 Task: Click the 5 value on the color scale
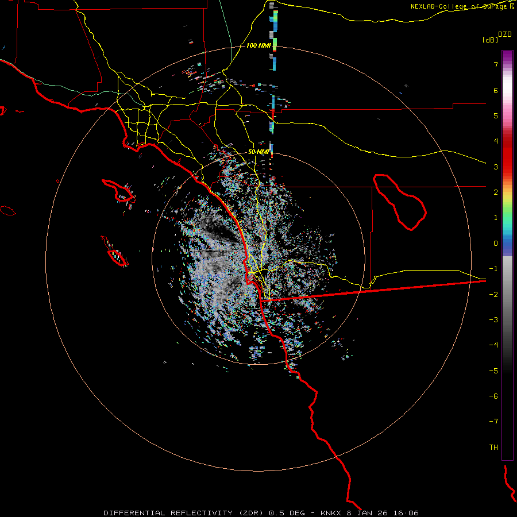pyautogui.click(x=496, y=115)
